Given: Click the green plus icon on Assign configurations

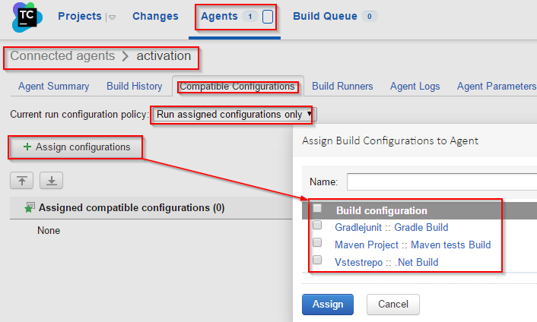Looking at the screenshot, I should click(x=27, y=147).
